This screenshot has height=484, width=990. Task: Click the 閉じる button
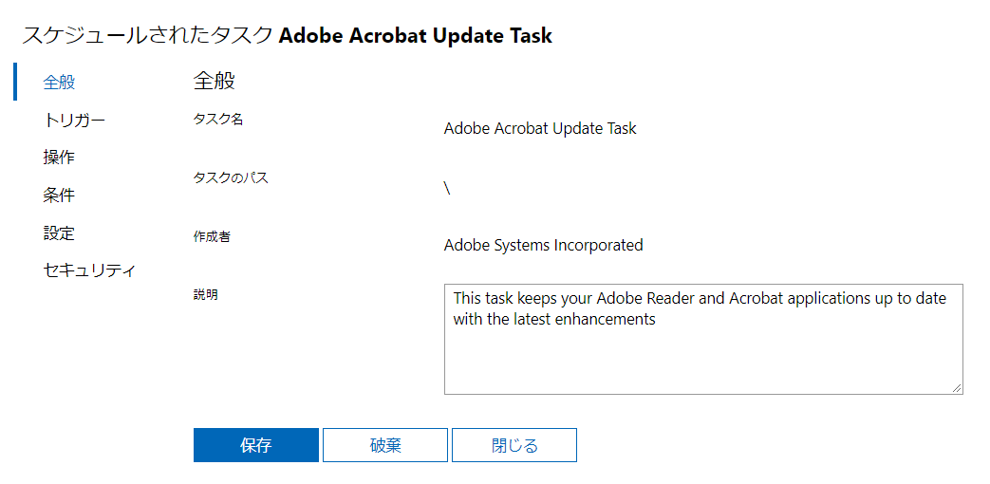(514, 445)
